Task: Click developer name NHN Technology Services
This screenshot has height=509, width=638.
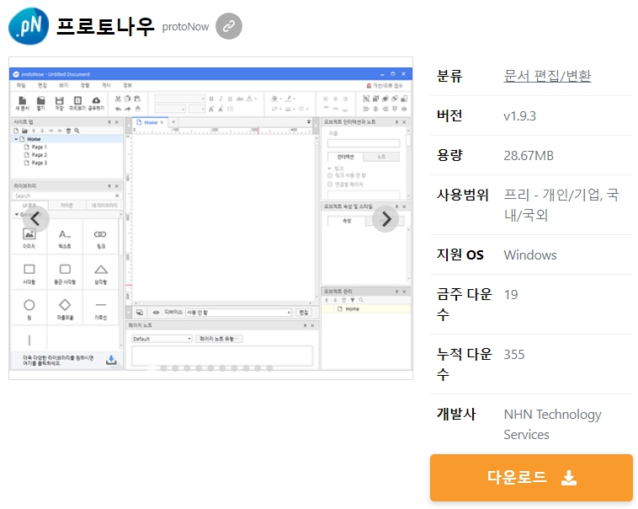Action: click(x=552, y=424)
